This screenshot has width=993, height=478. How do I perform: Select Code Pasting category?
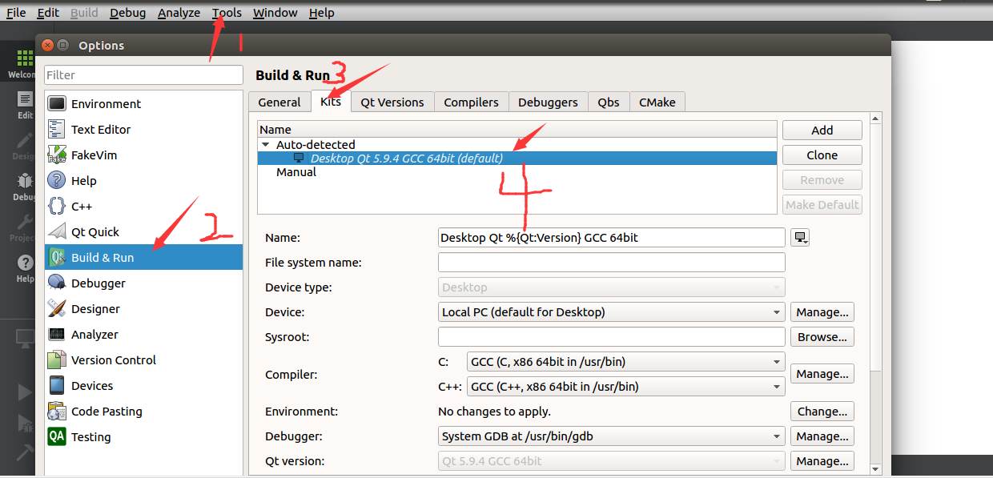click(143, 412)
